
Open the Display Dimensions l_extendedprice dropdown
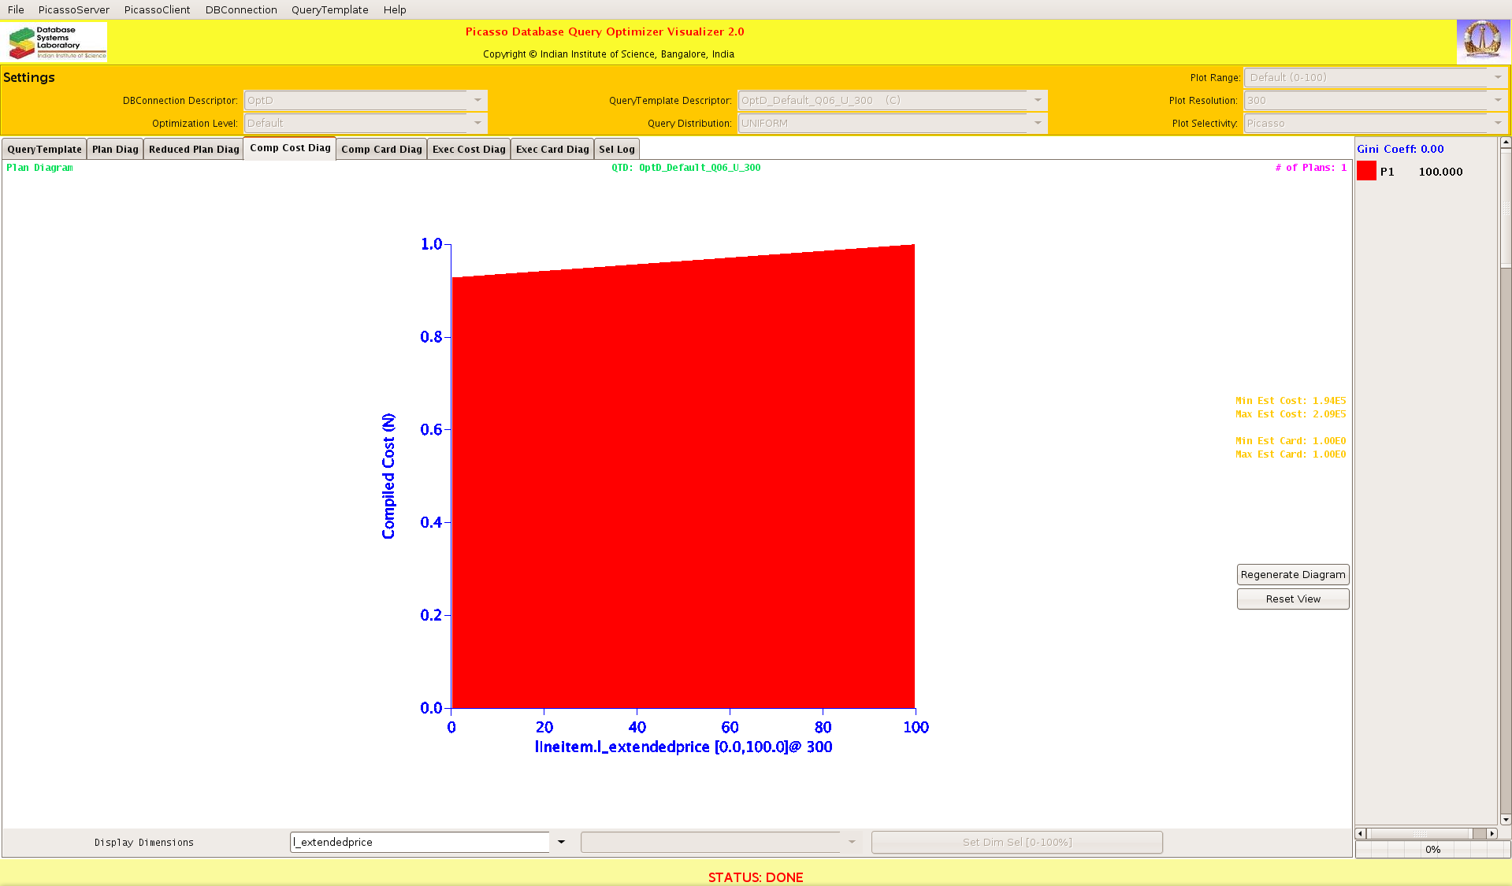pyautogui.click(x=561, y=842)
